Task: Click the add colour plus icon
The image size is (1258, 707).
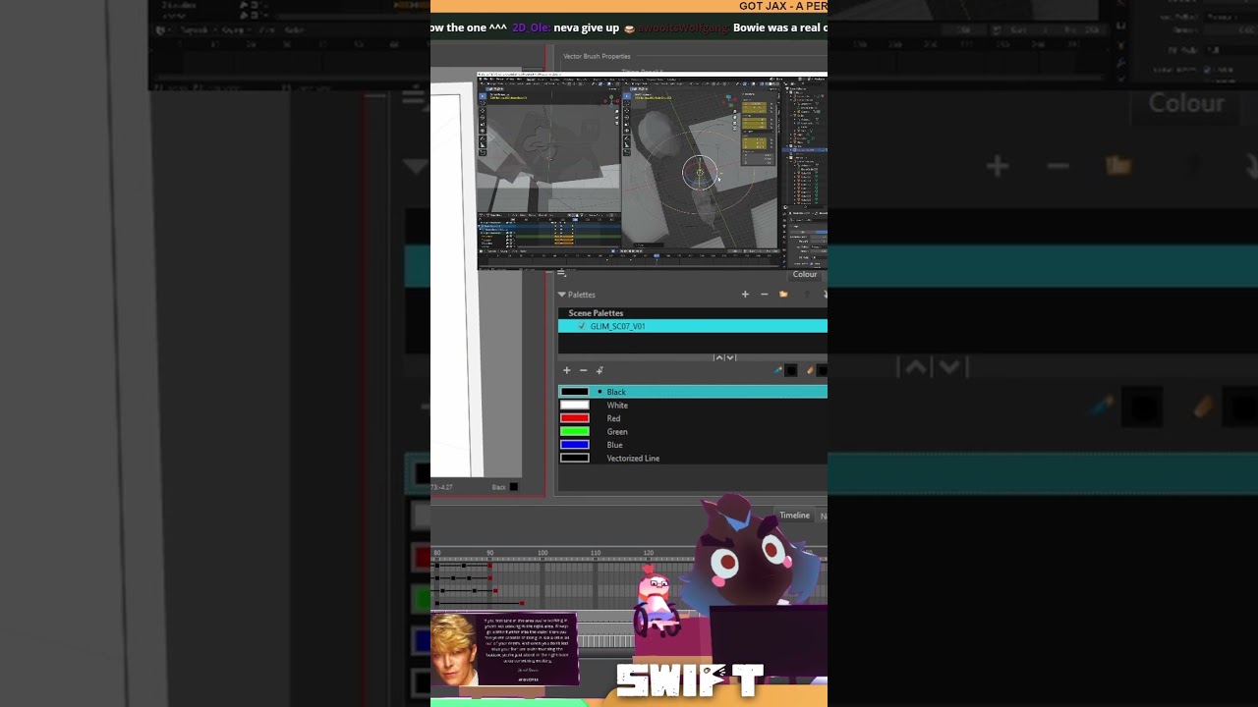Action: click(567, 370)
